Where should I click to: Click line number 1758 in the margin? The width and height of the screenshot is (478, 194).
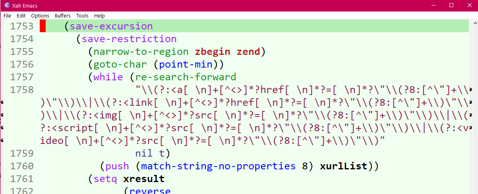(22, 89)
